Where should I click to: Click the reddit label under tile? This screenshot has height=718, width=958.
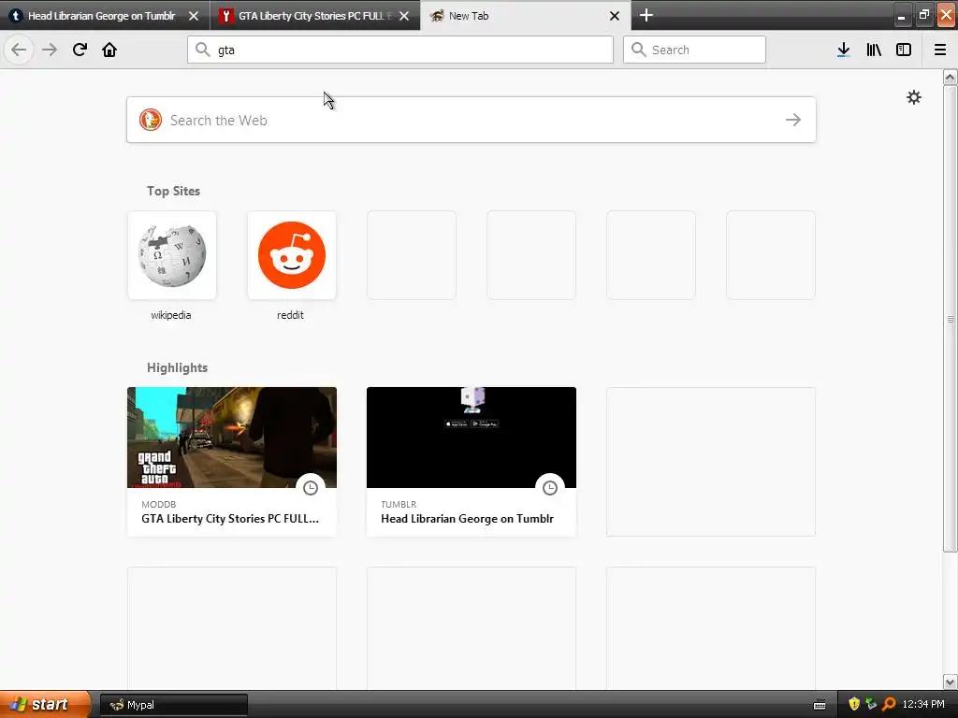click(290, 315)
